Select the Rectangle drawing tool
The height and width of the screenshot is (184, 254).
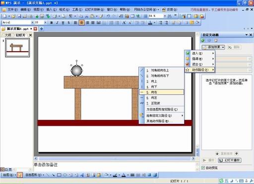pyautogui.click(x=59, y=175)
